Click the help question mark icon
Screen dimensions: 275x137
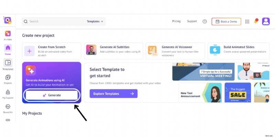[205, 21]
